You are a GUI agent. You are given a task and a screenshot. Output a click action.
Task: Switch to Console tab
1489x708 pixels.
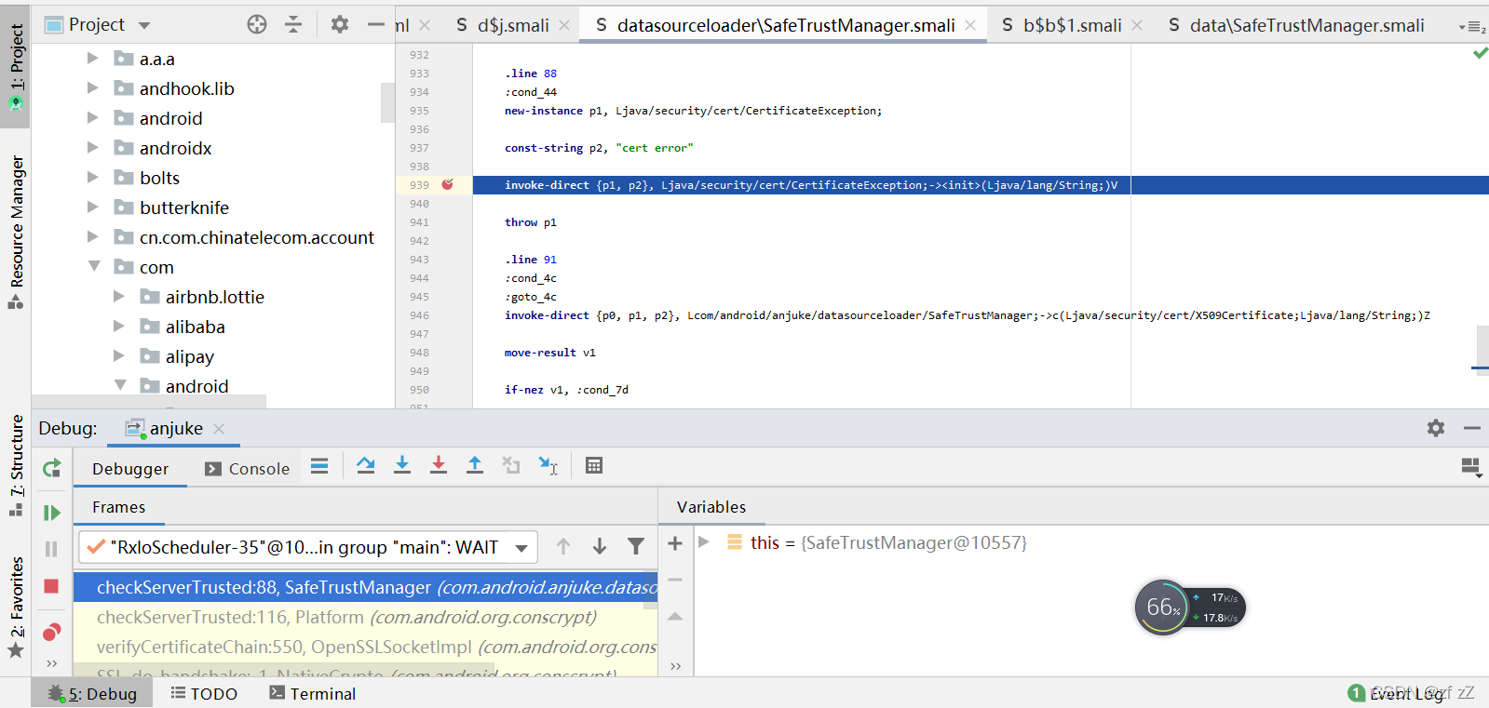[248, 469]
